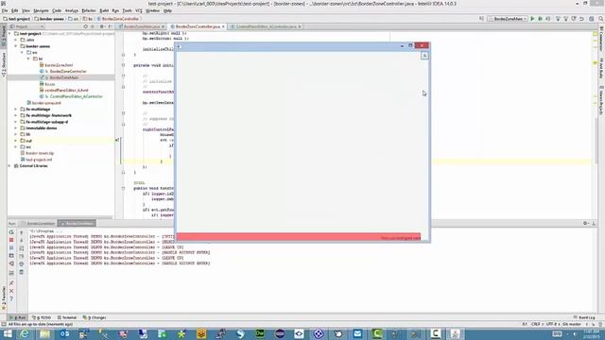Select ControlPanelEditor_AController in project tree

[x=76, y=96]
